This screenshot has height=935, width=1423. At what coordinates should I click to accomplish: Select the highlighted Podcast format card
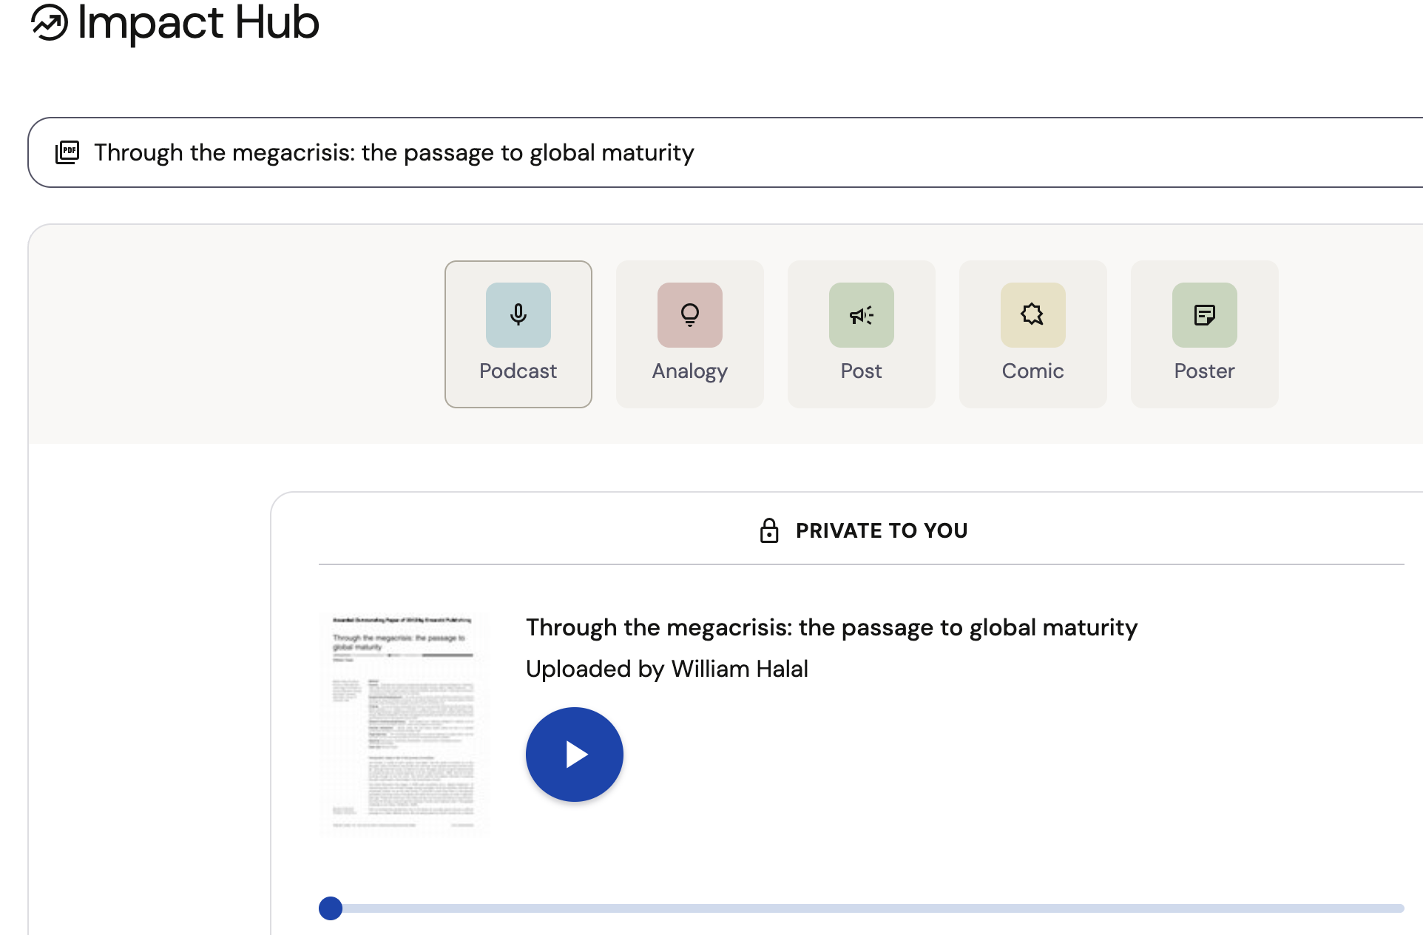(x=518, y=334)
